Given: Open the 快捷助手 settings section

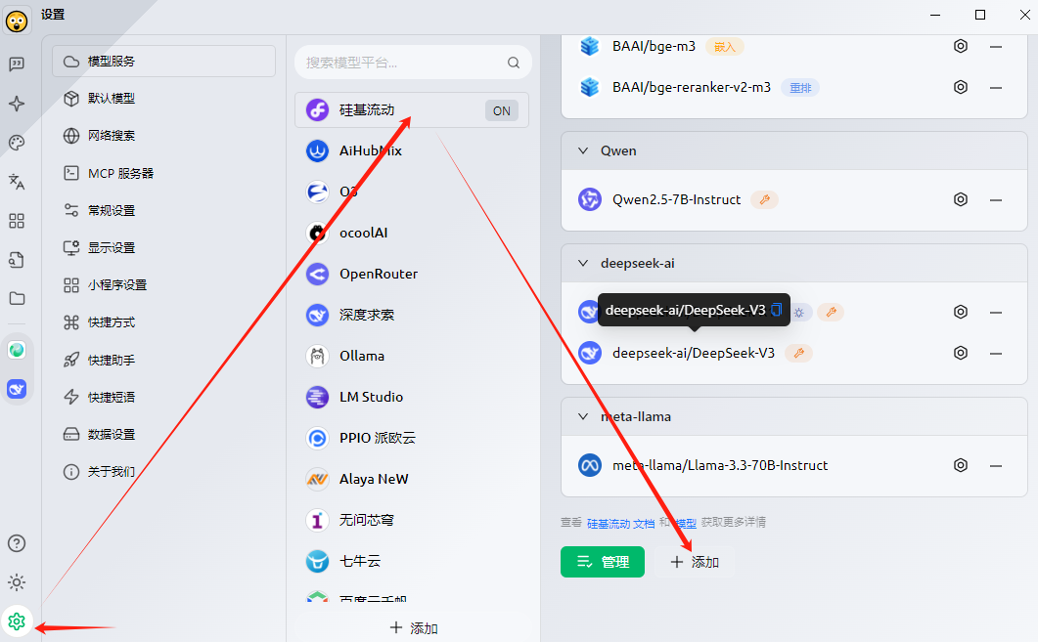Looking at the screenshot, I should [x=164, y=360].
